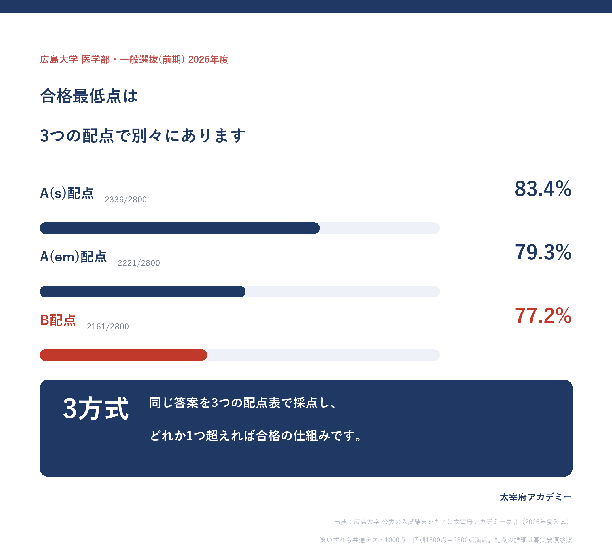
Task: Click the 2161/2800 score text
Action: point(108,326)
